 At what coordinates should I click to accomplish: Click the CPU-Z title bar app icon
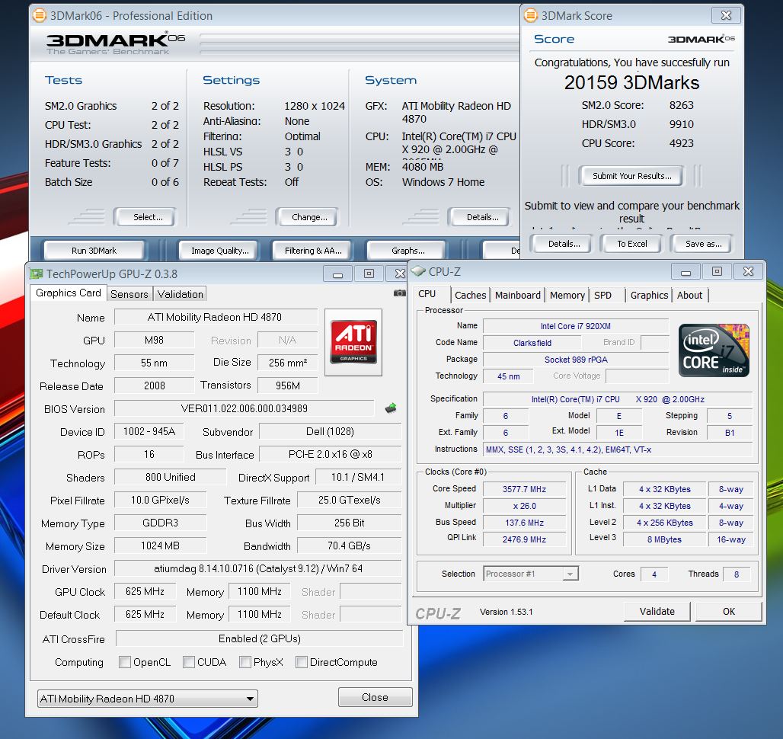(x=418, y=271)
